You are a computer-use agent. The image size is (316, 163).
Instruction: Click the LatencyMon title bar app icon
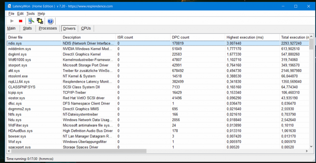(x=9, y=6)
